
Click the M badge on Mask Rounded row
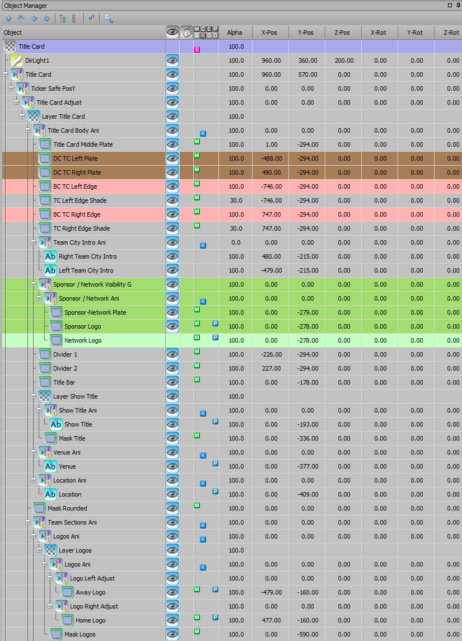[197, 506]
